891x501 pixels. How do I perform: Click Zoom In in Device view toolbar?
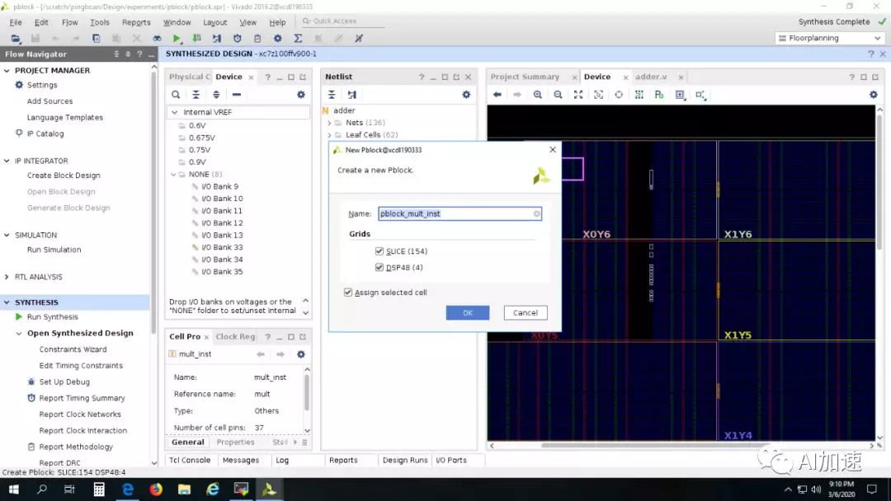(538, 95)
